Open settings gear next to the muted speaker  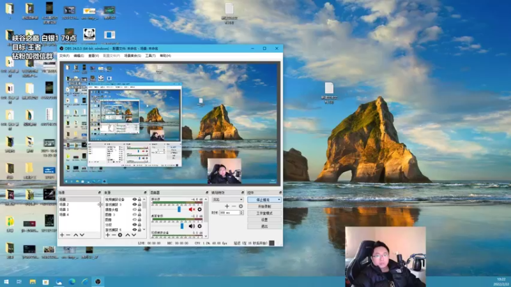click(200, 210)
